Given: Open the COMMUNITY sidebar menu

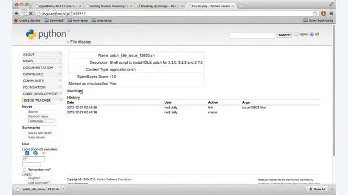Looking at the screenshot, I should point(34,81).
